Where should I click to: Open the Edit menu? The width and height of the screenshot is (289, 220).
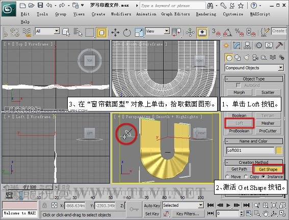click(x=25, y=14)
